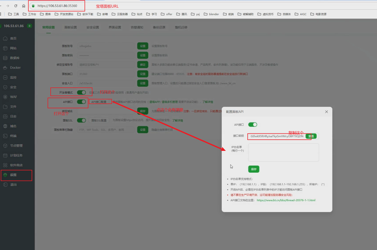Switch to the 安全设置 tab
Image resolution: width=377 pixels, height=250 pixels.
(93, 27)
